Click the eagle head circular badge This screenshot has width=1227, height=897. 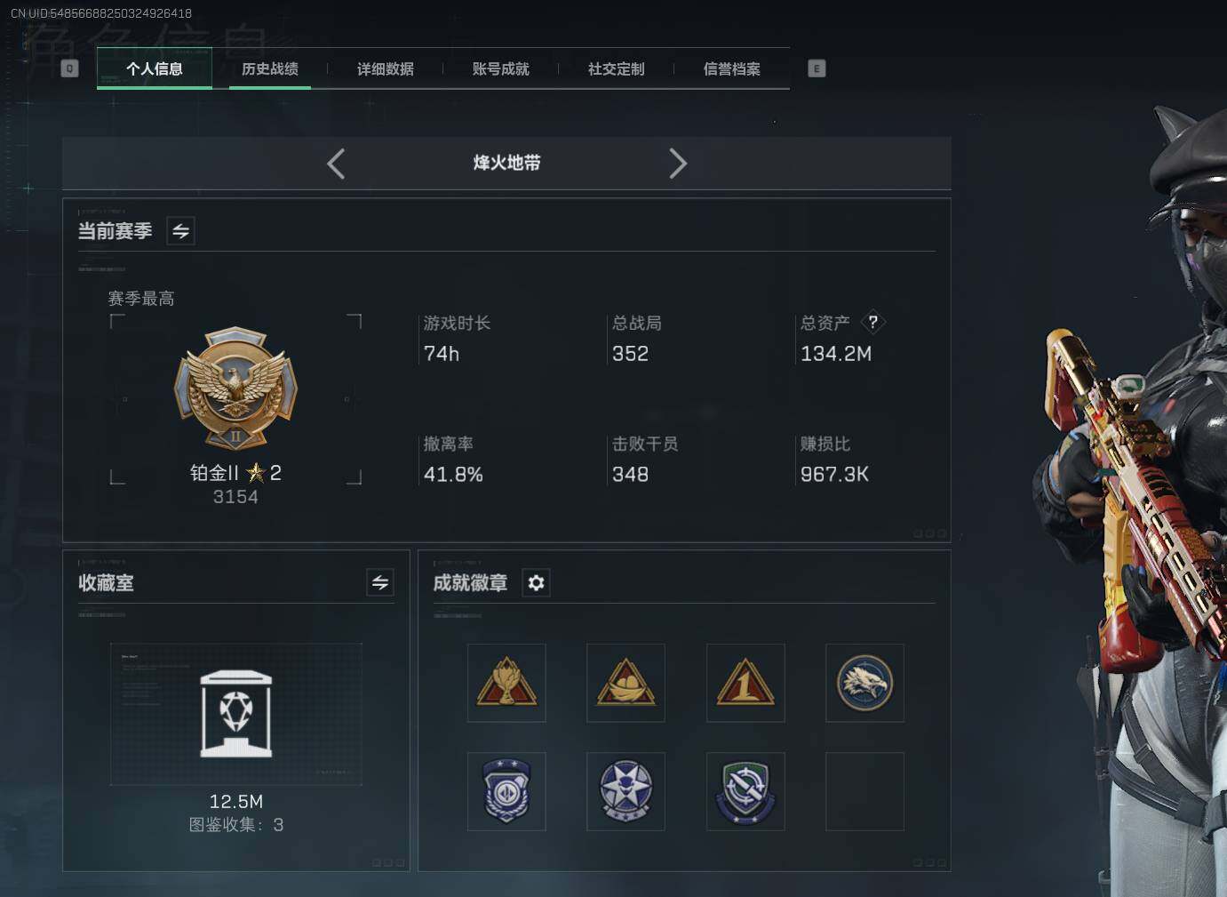(x=864, y=683)
